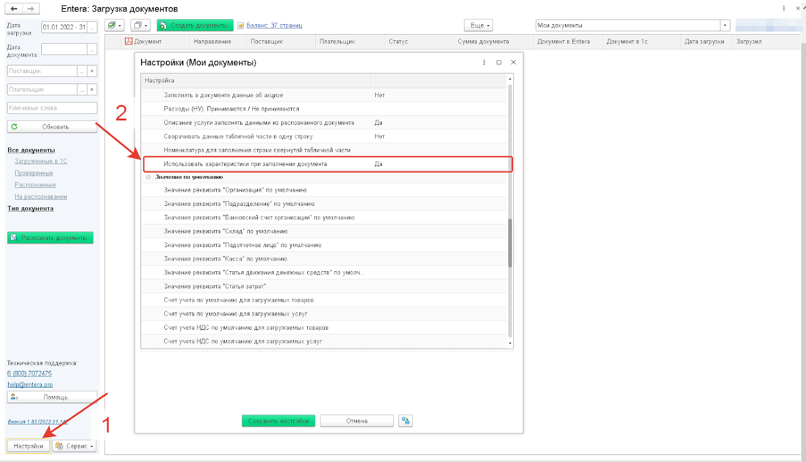
Task: Select Проверенные filter link
Action: [34, 173]
